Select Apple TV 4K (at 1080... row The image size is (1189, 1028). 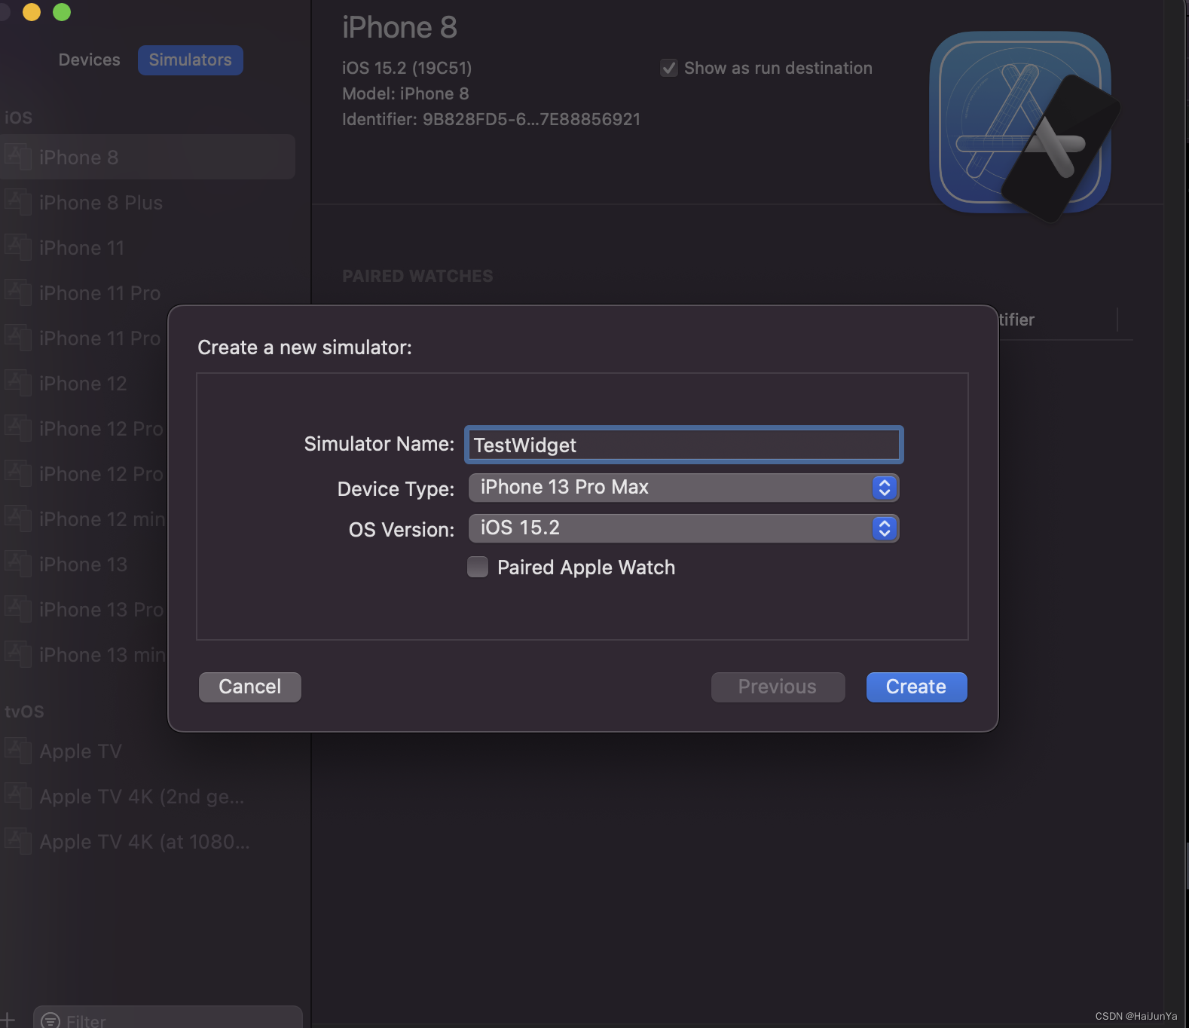(x=148, y=841)
